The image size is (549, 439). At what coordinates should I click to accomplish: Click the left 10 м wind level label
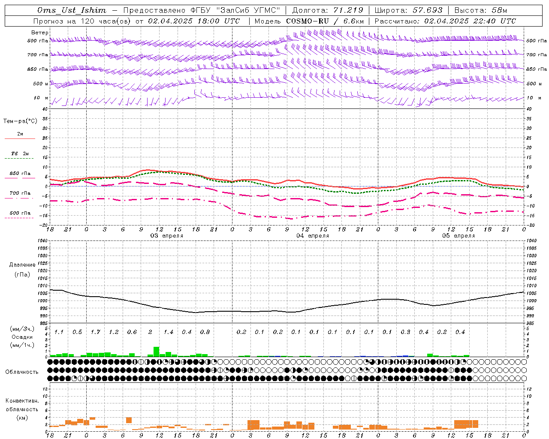coord(41,98)
